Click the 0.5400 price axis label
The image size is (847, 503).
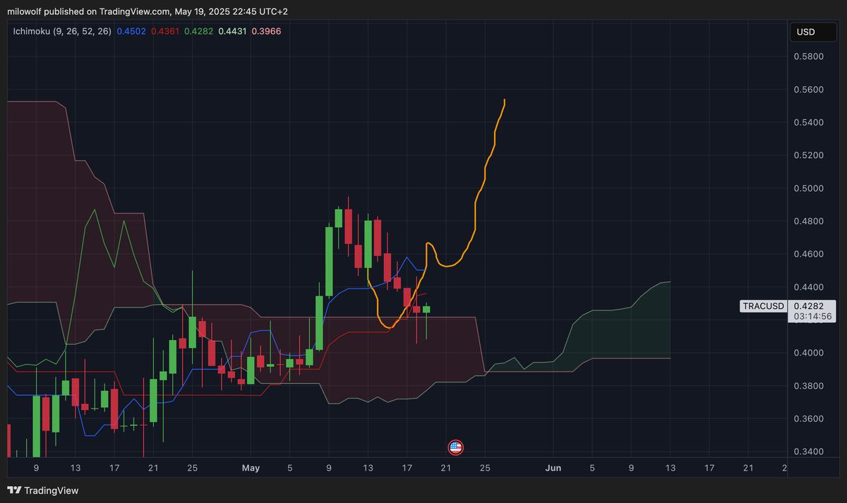pyautogui.click(x=808, y=123)
